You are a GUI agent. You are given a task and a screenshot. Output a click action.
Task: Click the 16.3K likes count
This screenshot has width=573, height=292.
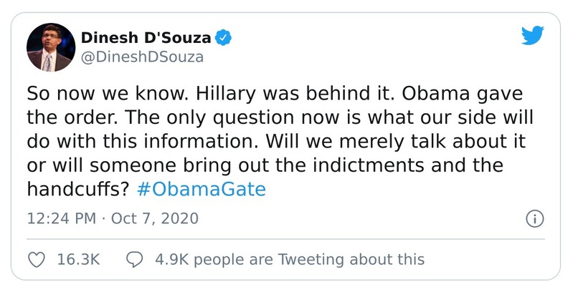(78, 259)
